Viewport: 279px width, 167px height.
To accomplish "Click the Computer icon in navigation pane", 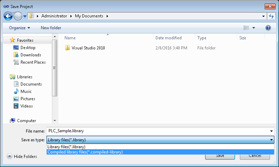I will click(13, 120).
